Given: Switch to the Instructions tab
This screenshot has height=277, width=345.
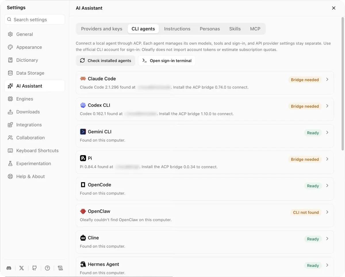Looking at the screenshot, I should coord(177,29).
